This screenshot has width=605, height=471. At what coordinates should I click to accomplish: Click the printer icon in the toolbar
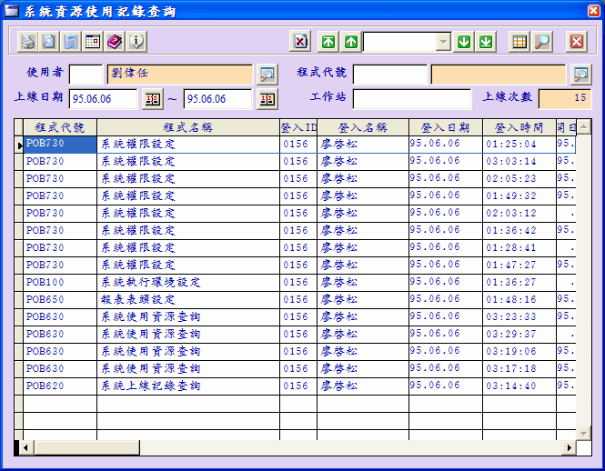[28, 42]
